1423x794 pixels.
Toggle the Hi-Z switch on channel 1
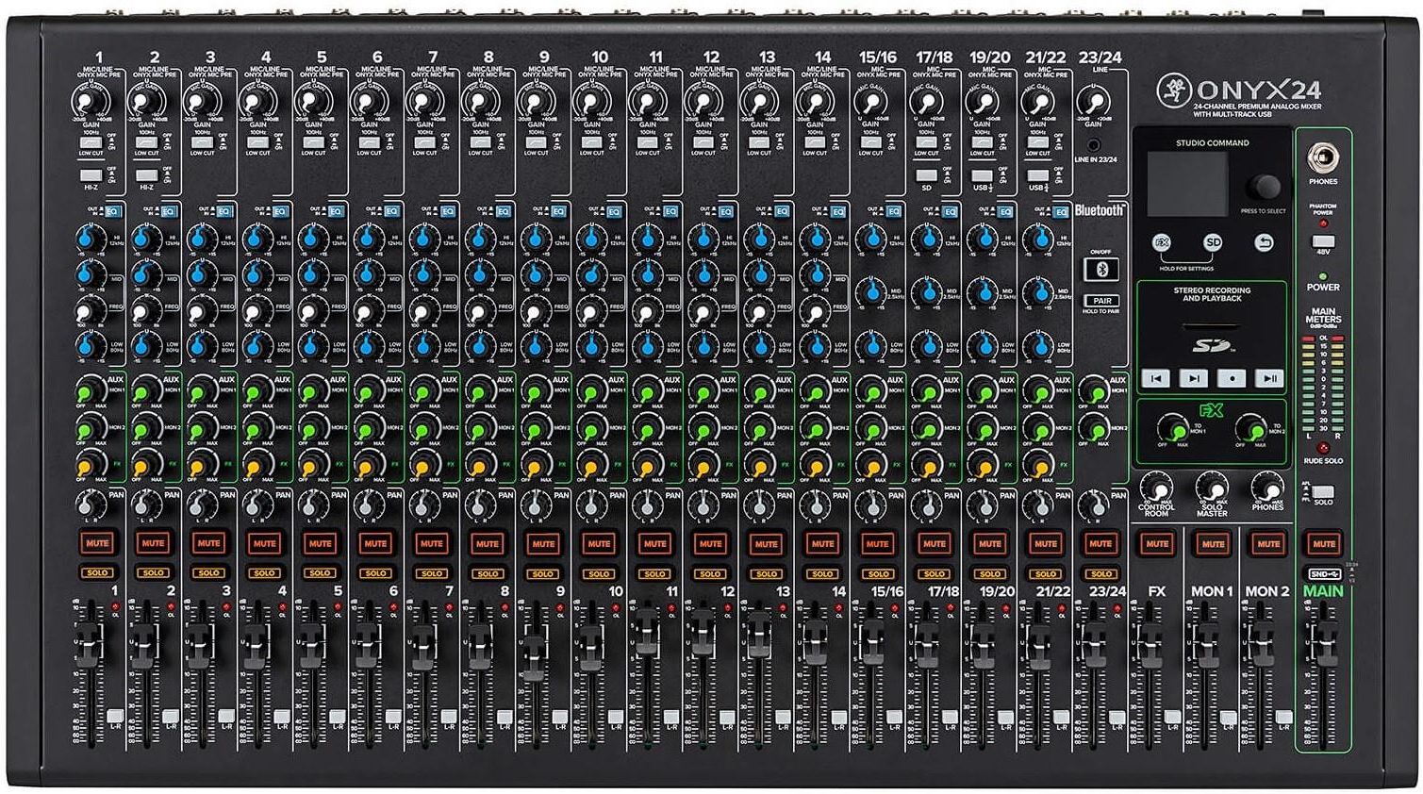pos(91,175)
